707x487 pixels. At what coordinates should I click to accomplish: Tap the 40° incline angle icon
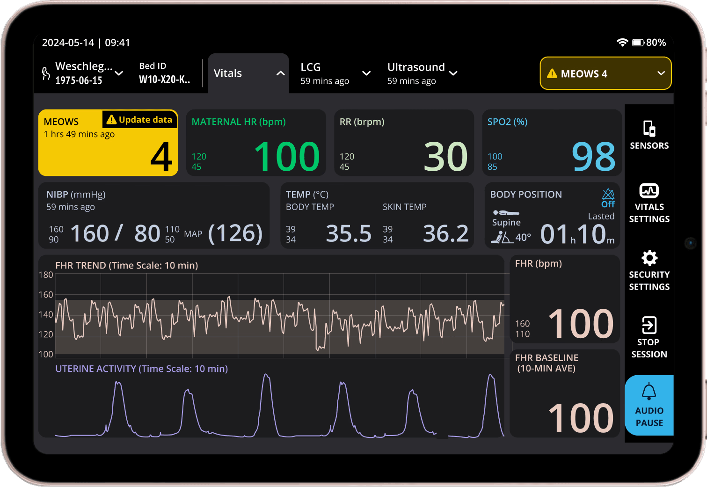(502, 237)
